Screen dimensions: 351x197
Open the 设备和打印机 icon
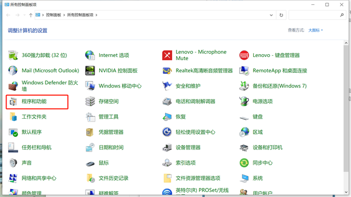(x=244, y=147)
